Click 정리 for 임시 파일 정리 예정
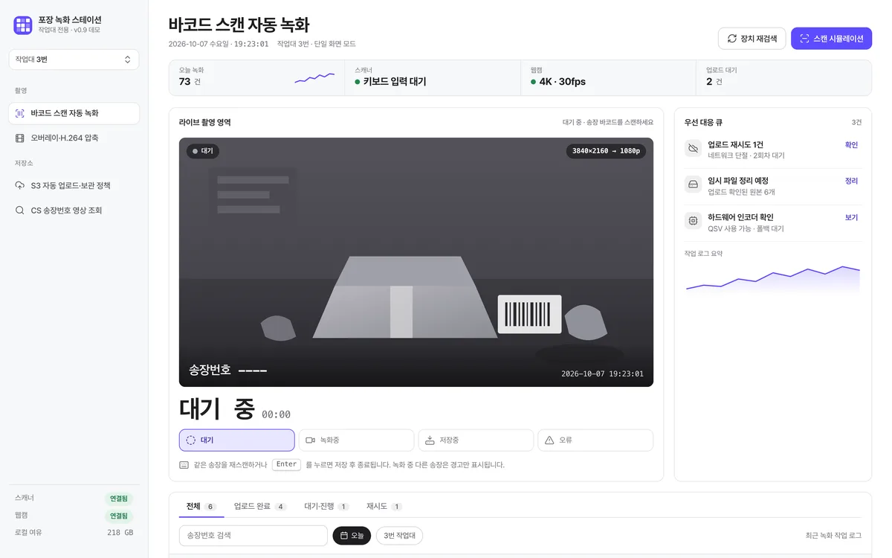The image size is (892, 558). click(x=851, y=181)
